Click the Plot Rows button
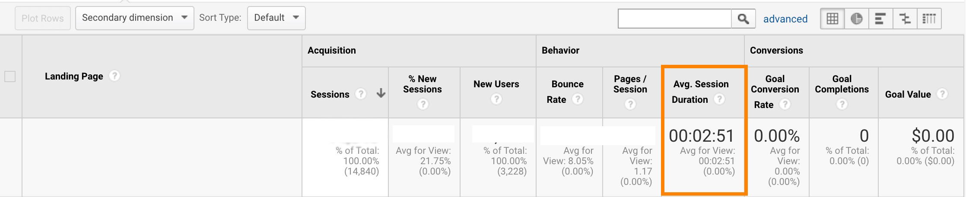 click(x=42, y=19)
